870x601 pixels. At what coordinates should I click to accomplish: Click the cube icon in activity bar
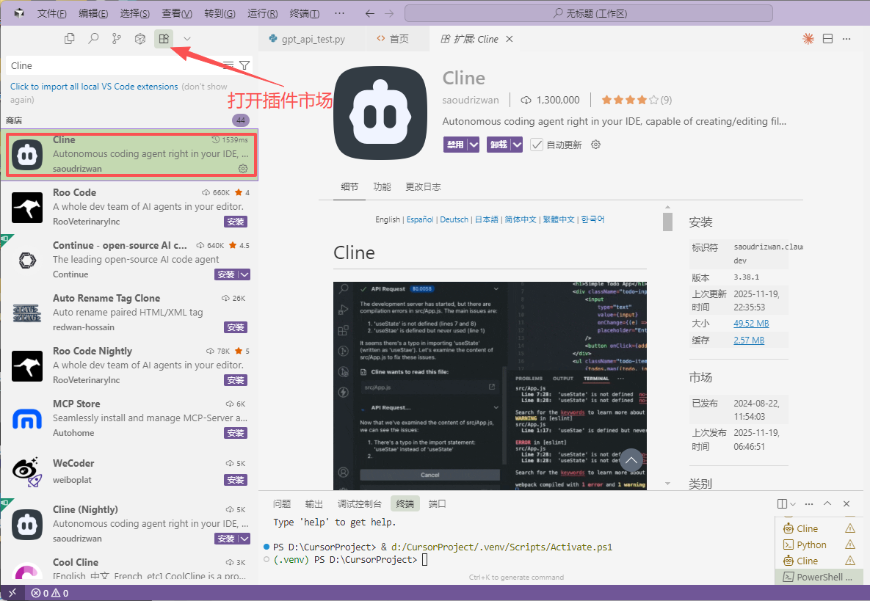pos(139,38)
